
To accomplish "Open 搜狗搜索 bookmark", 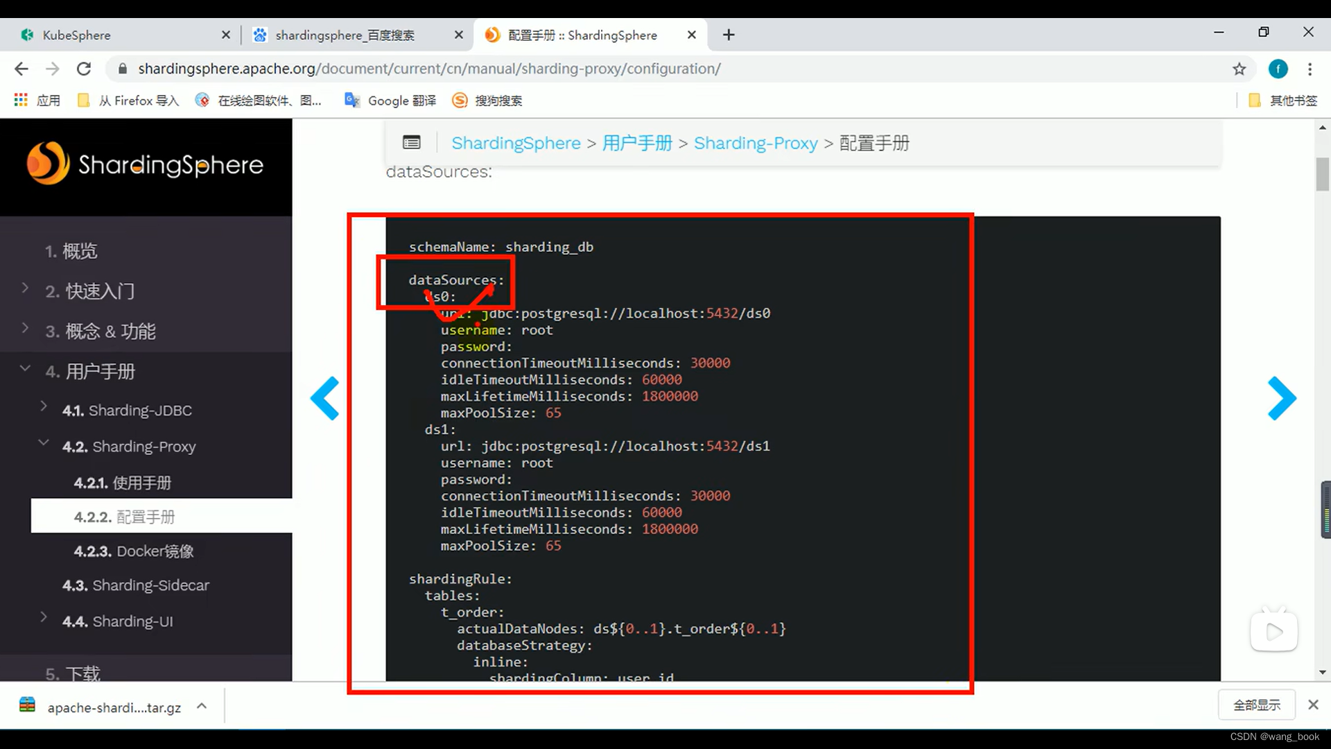I will [487, 101].
